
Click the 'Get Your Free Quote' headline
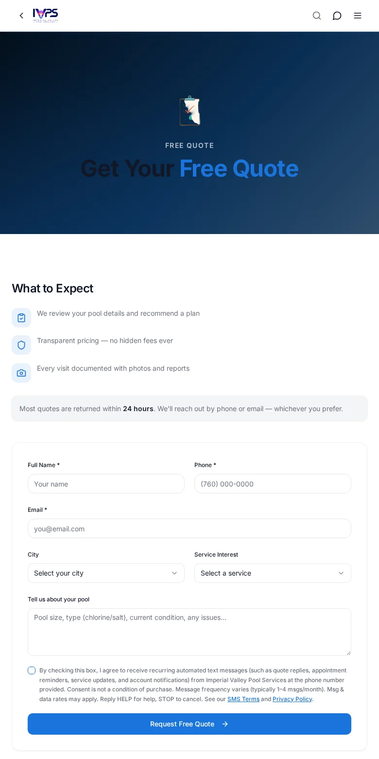pyautogui.click(x=189, y=168)
